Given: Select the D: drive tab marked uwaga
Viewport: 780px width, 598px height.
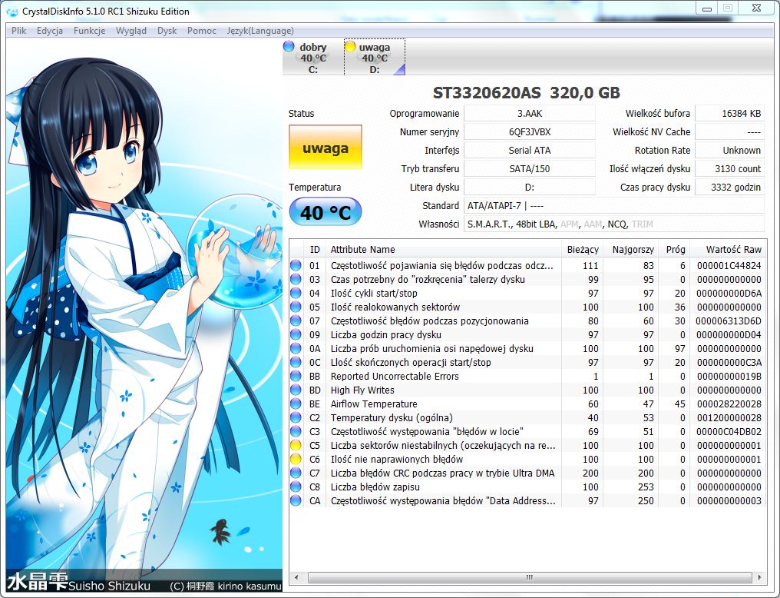Looking at the screenshot, I should point(375,57).
